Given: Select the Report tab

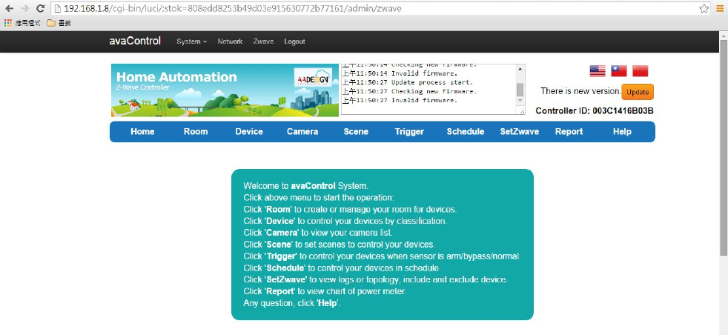Looking at the screenshot, I should click(569, 132).
